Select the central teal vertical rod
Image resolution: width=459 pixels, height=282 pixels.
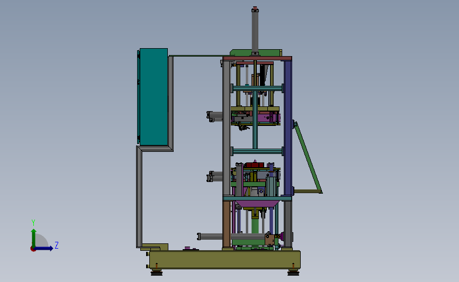(x=255, y=120)
